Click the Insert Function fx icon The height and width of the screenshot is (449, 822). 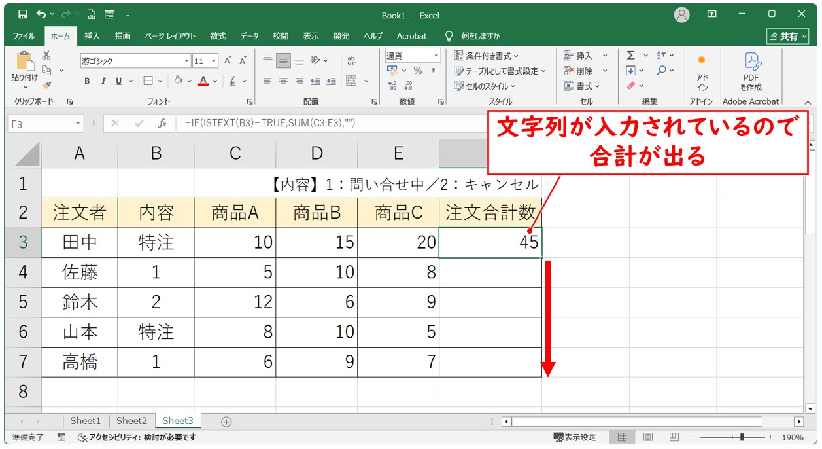(162, 123)
